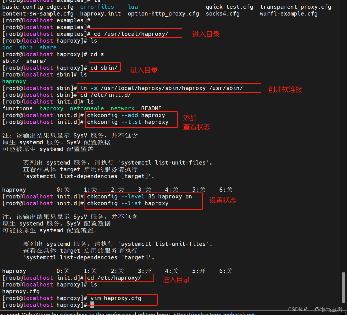This screenshot has height=315, width=347.
Task: Click the 'wurfl-example.cfg' filename
Action: [x=289, y=13]
